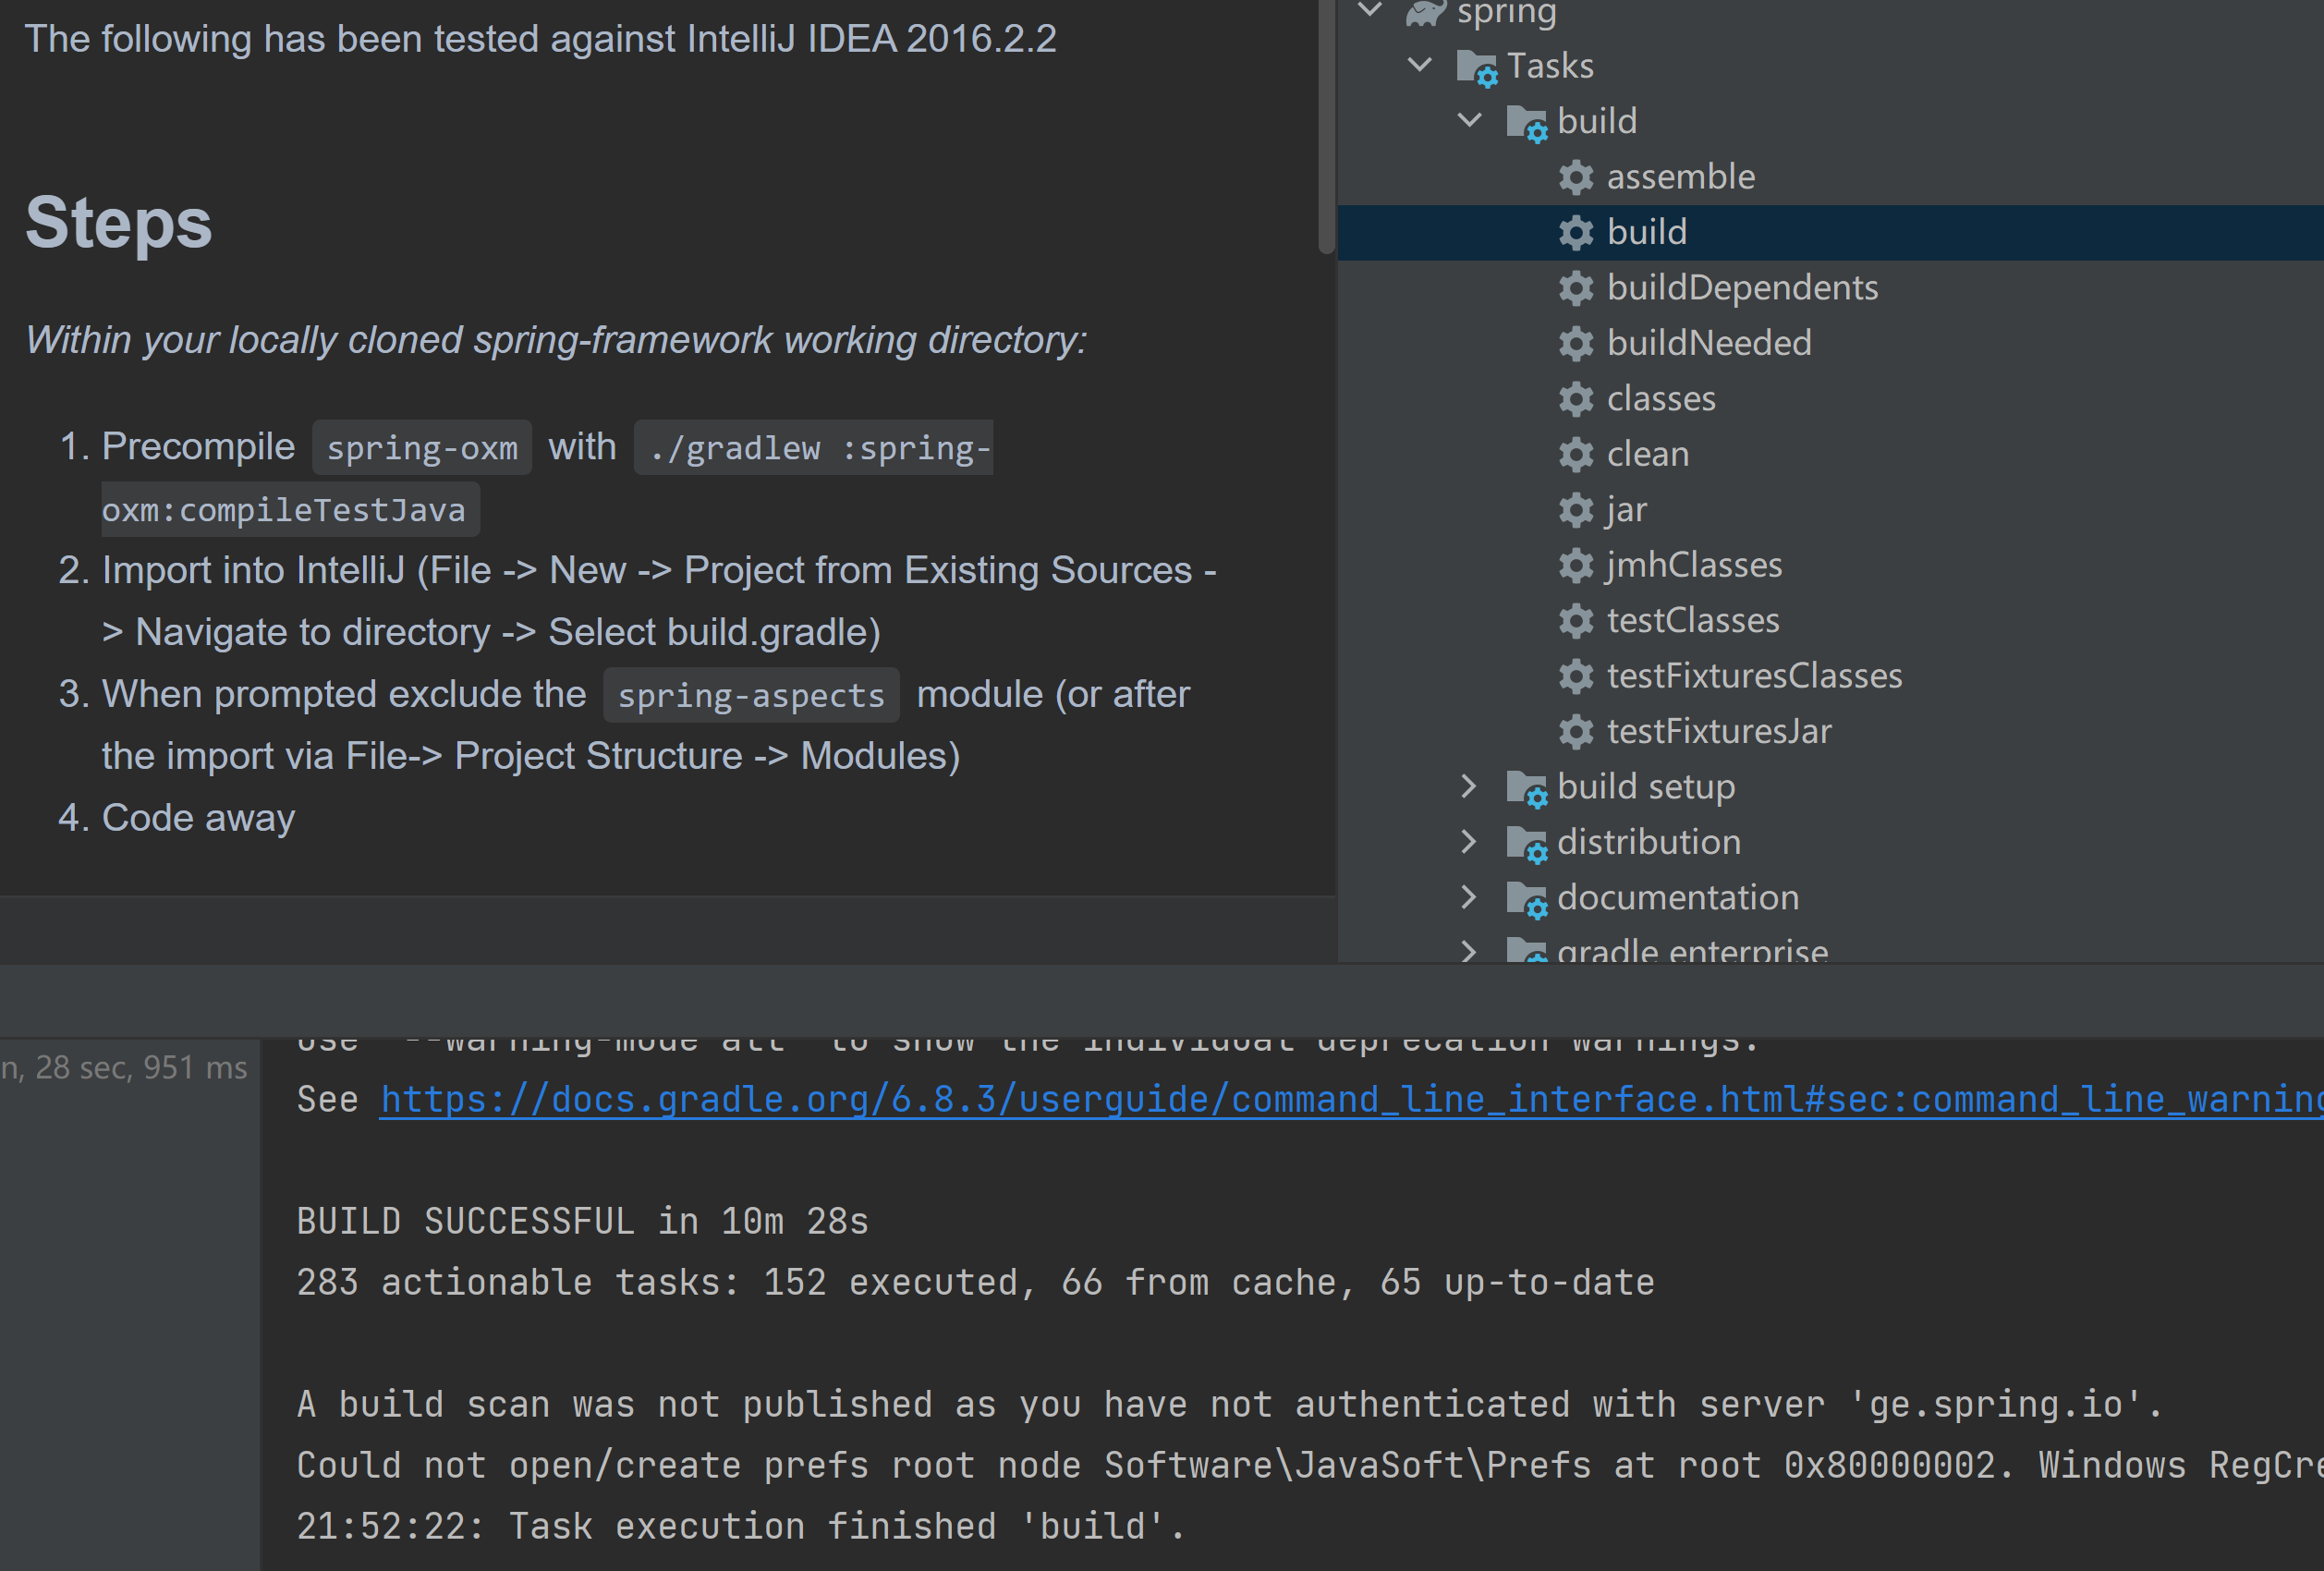Viewport: 2324px width, 1571px height.
Task: Select the jar task
Action: click(1626, 510)
